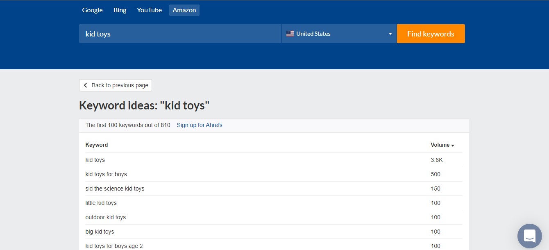549x250 pixels.
Task: Select 'kid toys for boys age 2' keyword
Action: (114, 246)
